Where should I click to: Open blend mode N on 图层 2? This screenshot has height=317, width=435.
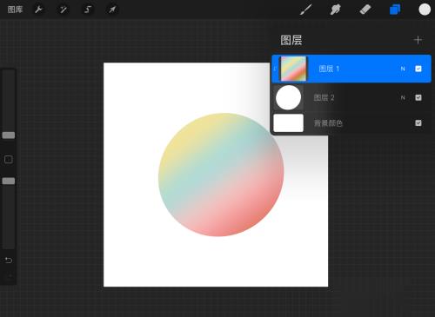pos(403,98)
